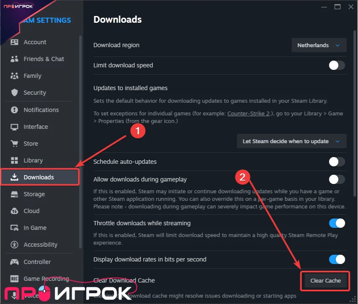Click the Security shield icon
This screenshot has height=304, width=358.
click(x=15, y=93)
